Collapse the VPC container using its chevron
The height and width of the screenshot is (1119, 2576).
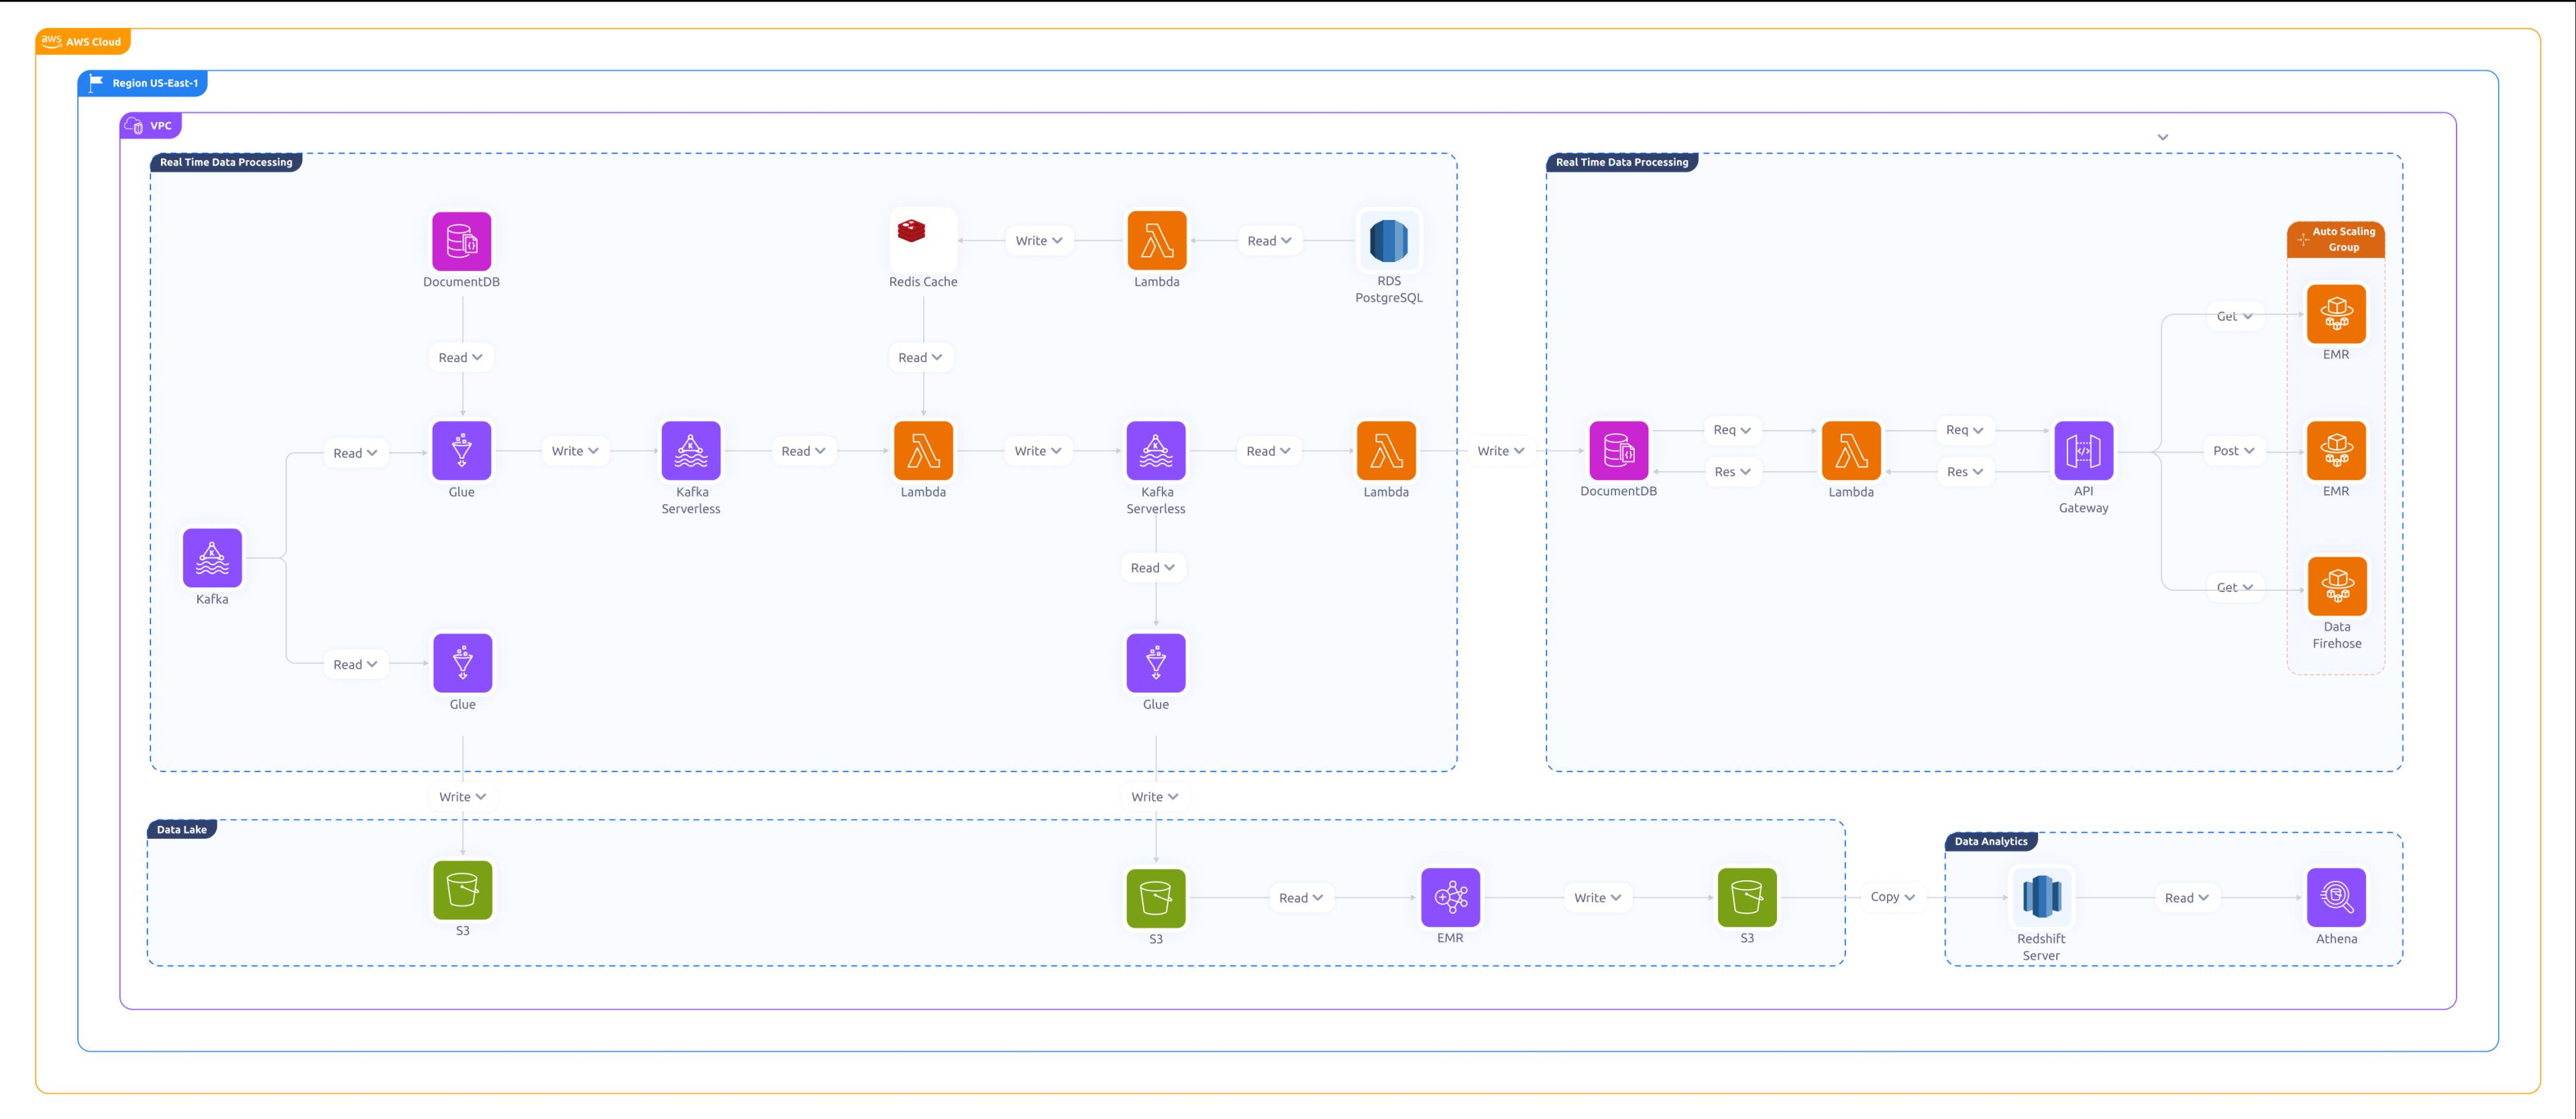2162,137
